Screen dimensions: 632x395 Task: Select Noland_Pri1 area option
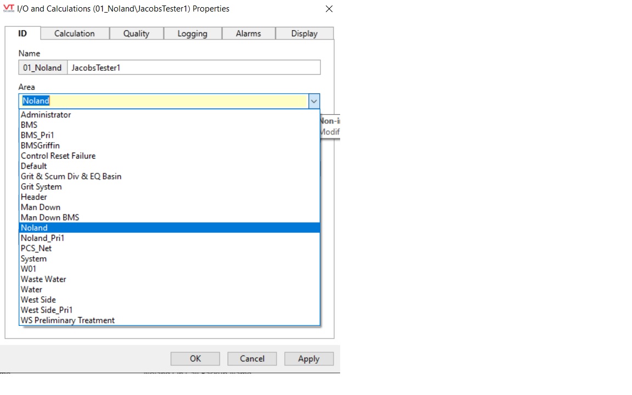(x=43, y=238)
